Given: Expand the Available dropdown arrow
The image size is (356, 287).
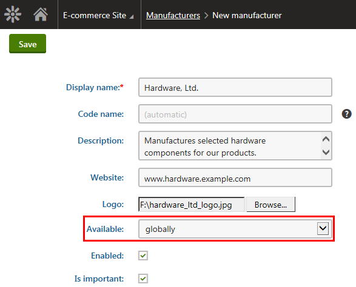Looking at the screenshot, I should coord(323,228).
